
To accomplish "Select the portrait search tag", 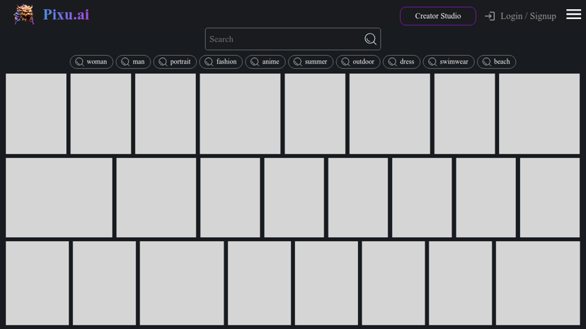I will [175, 62].
